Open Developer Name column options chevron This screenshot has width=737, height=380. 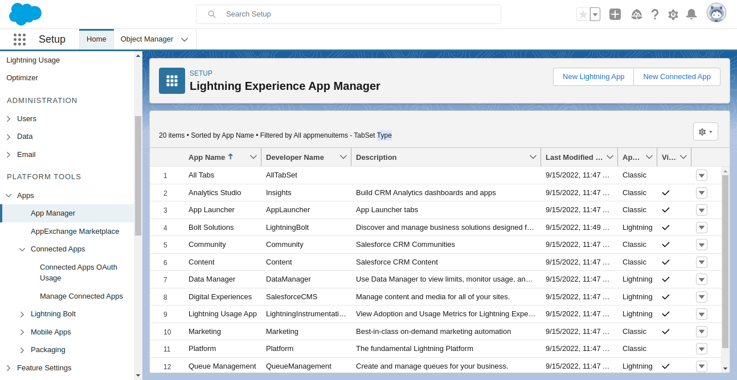point(343,157)
